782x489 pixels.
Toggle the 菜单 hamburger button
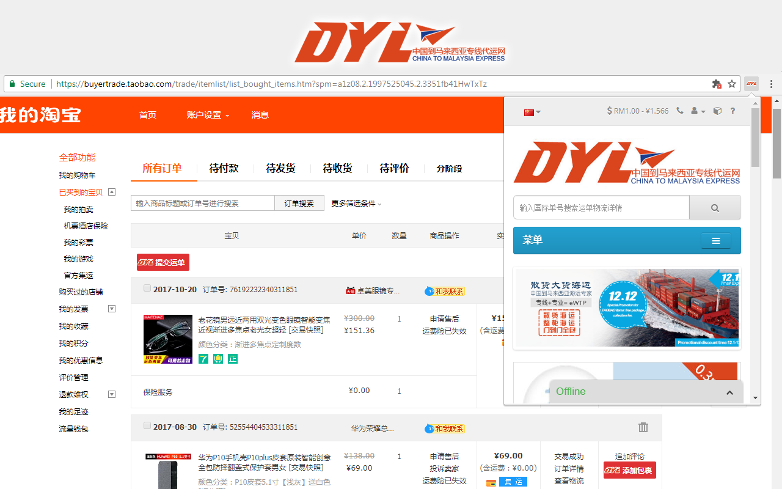[x=715, y=241]
